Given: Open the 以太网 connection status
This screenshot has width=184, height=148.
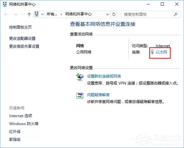Looking at the screenshot, I should (161, 52).
